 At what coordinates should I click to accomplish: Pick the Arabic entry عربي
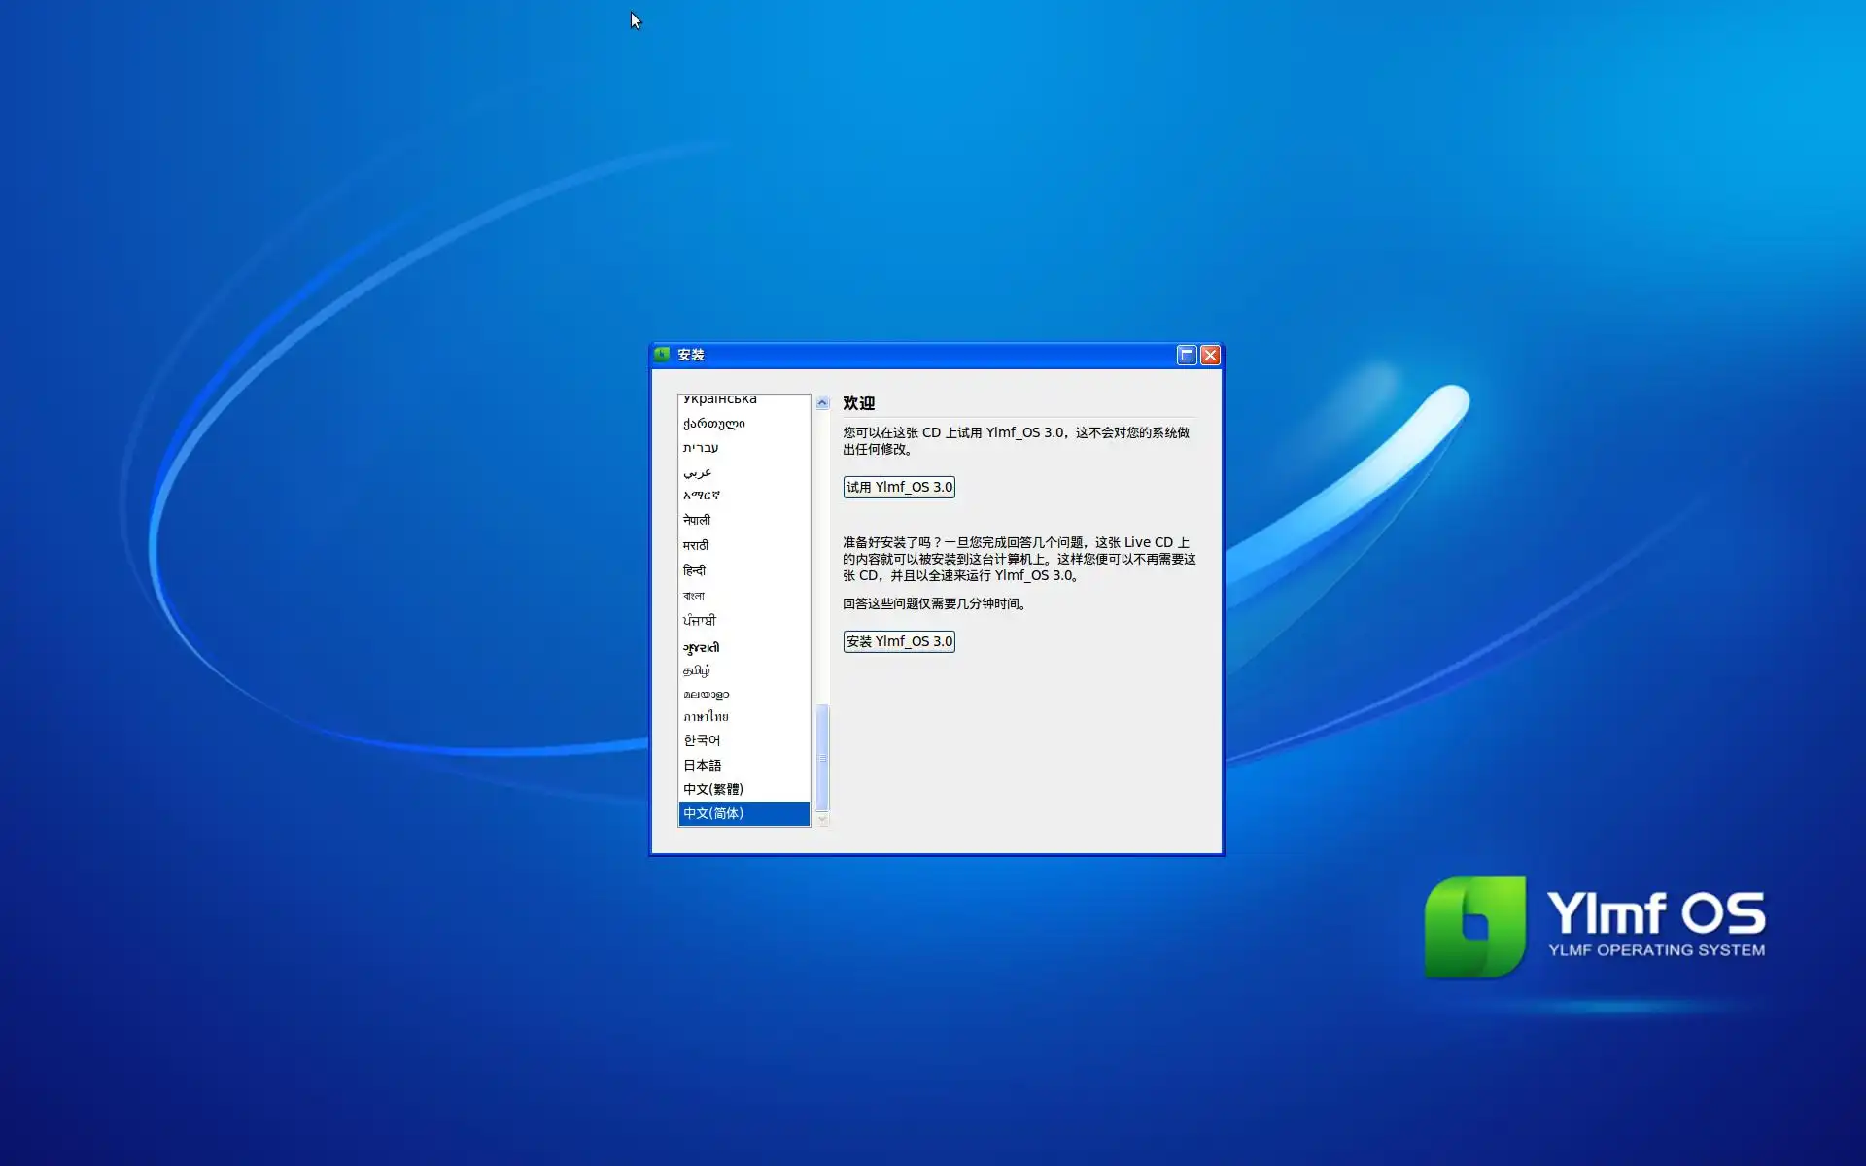(698, 472)
